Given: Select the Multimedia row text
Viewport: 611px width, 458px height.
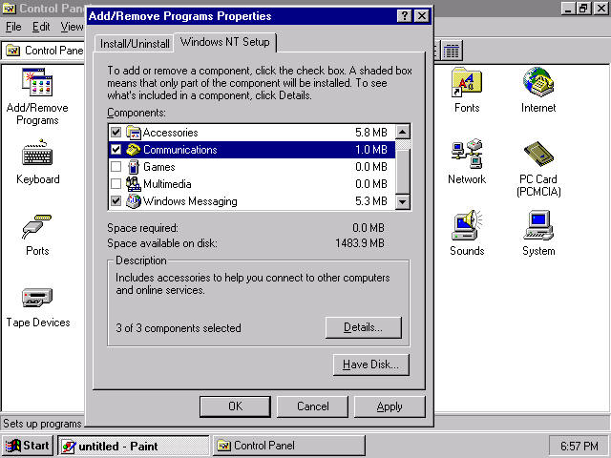Looking at the screenshot, I should [x=167, y=184].
